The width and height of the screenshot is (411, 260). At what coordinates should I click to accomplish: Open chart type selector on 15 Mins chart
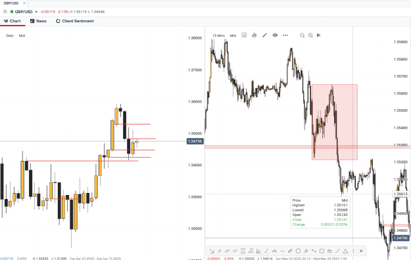click(244, 35)
